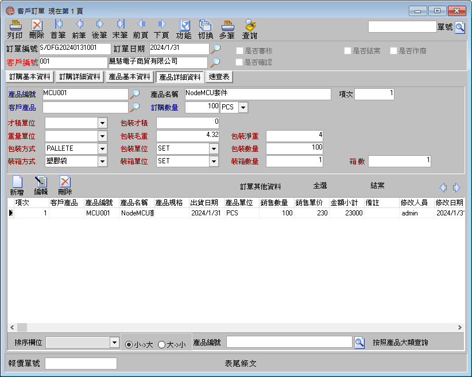Toggle the 是否審核 checkbox
The width and height of the screenshot is (472, 377).
tap(239, 51)
